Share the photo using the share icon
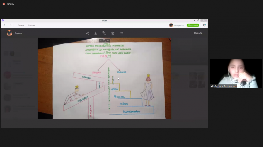Screen dimensions: 263x147 [x=88, y=33]
